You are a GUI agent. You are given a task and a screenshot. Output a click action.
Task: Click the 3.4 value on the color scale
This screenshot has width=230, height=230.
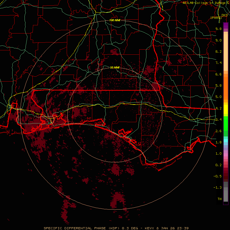tap(218, 120)
